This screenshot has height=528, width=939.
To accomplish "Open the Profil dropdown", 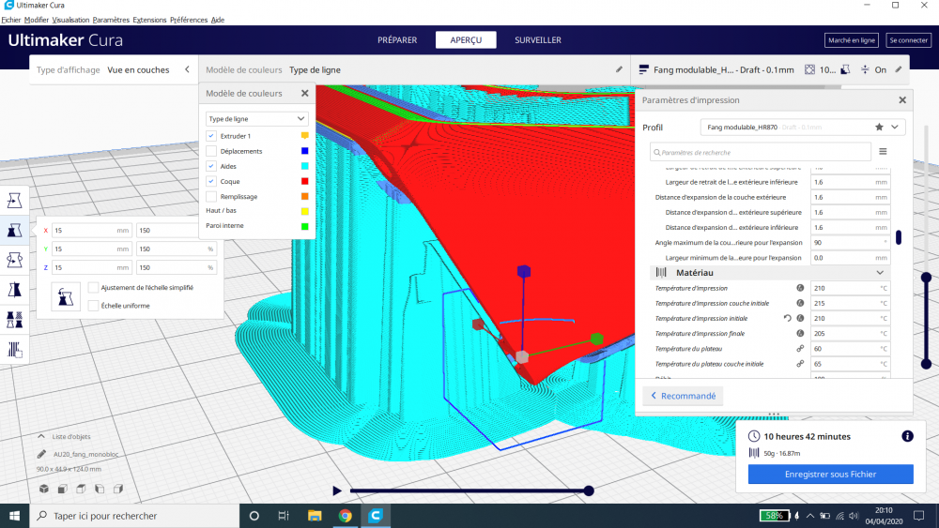I will tap(803, 127).
